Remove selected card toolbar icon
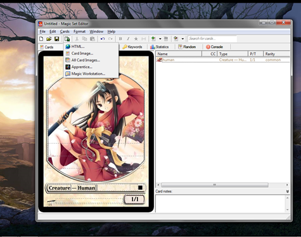Image resolution: width=301 pixels, height=237 pixels. tap(166, 39)
